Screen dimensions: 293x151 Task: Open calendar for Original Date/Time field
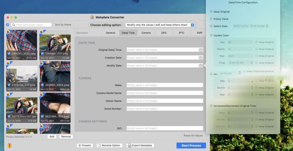click(200, 50)
